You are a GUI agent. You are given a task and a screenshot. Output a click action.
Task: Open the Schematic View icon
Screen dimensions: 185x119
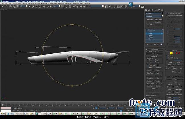122,7
